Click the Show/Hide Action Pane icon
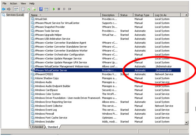The image size is (196, 136). pos(46,9)
